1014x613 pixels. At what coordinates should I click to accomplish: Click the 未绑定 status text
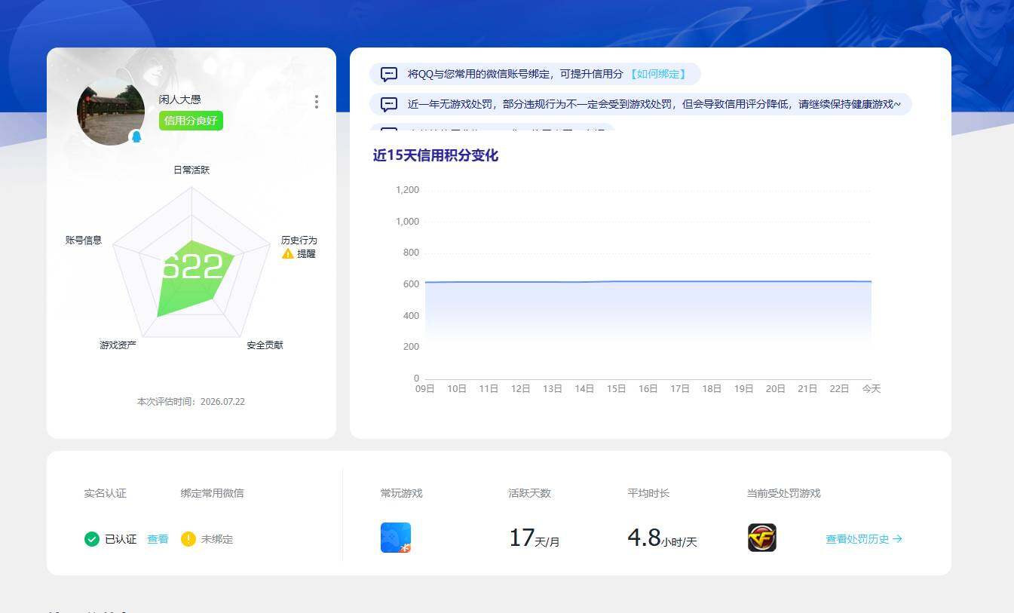(x=217, y=539)
